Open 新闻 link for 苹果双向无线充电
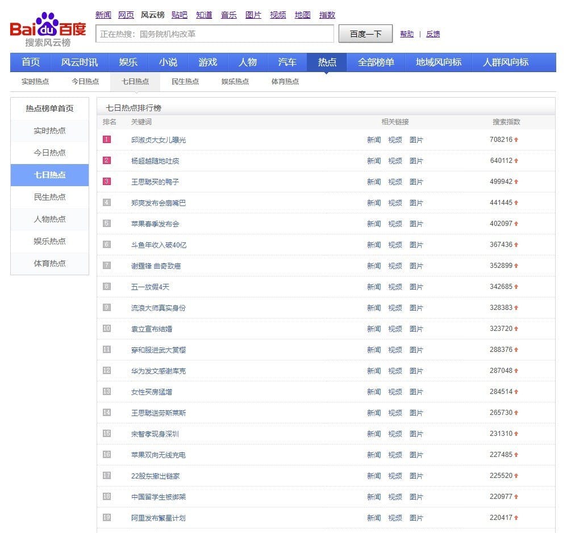This screenshot has height=533, width=571. point(374,455)
